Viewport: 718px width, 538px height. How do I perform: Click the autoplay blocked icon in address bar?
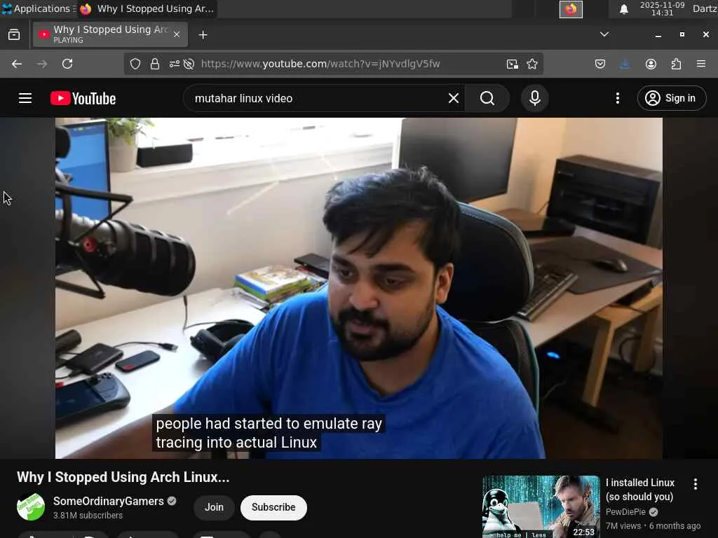click(x=189, y=64)
